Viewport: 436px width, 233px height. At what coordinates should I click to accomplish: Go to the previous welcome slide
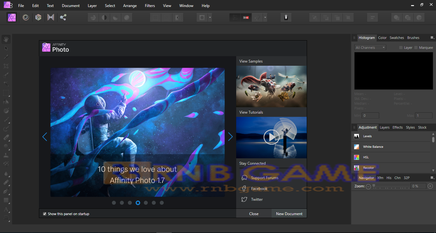pos(45,137)
